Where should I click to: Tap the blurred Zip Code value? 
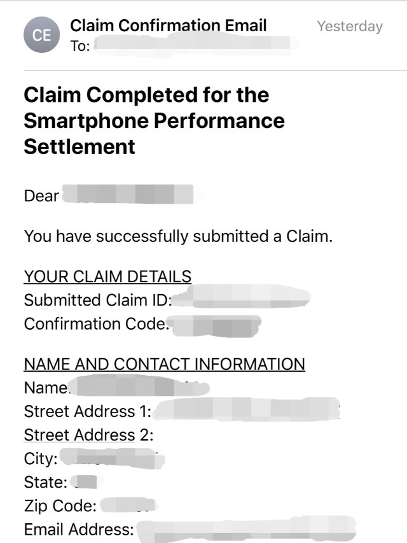(128, 507)
